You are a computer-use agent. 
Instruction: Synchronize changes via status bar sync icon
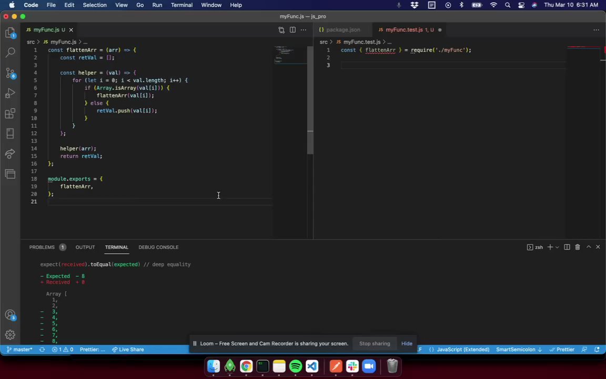42,350
